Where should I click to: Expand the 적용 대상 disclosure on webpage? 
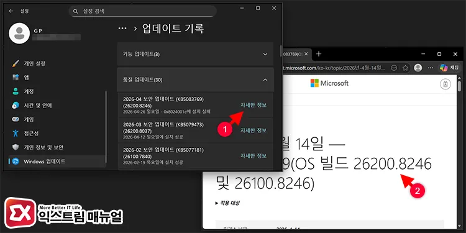point(227,203)
